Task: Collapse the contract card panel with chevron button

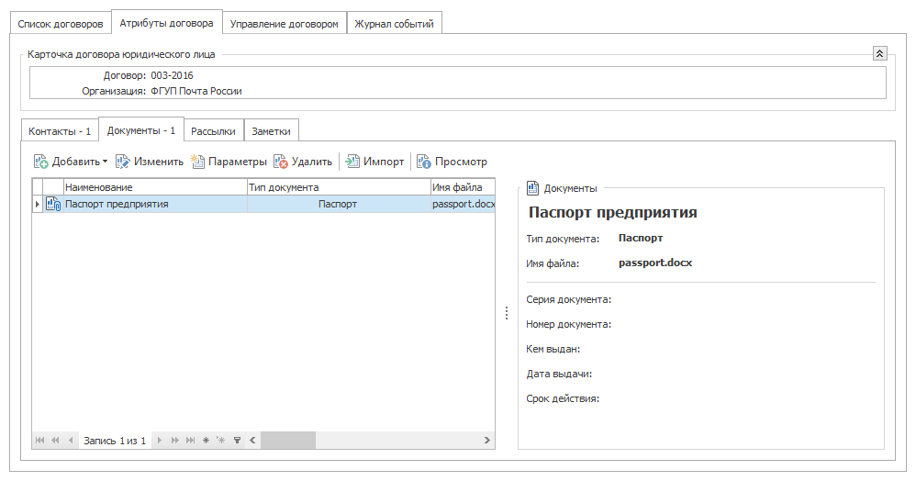Action: pyautogui.click(x=880, y=54)
